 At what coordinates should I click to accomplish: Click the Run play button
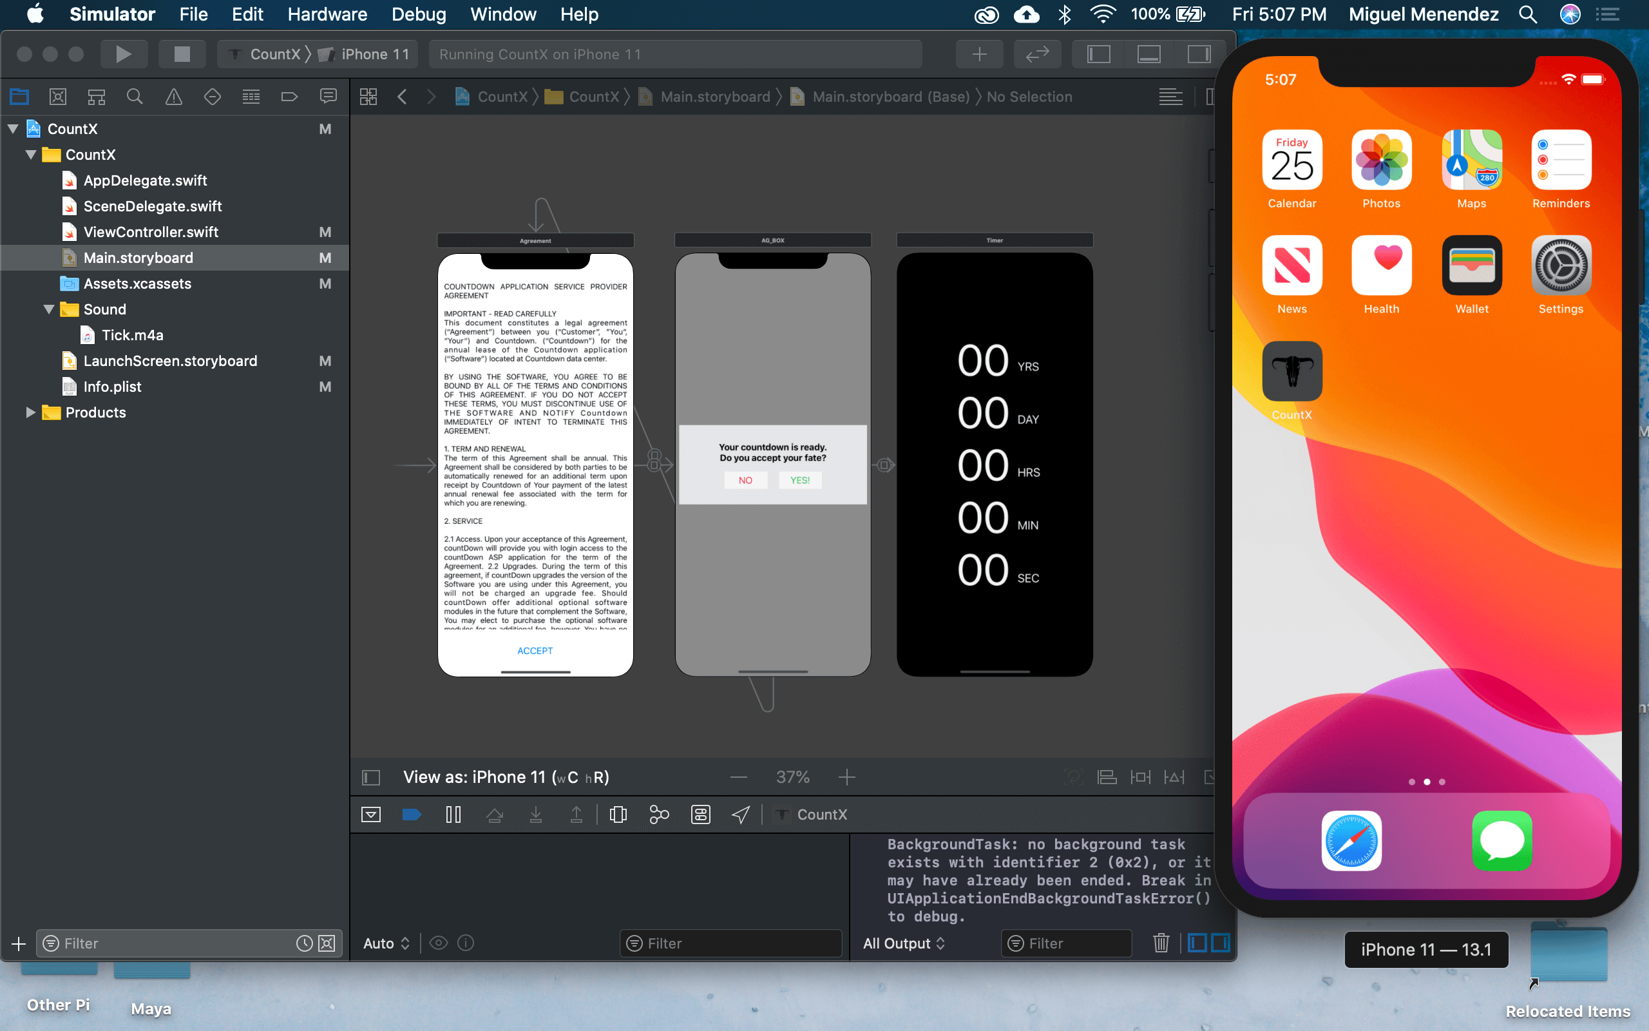[123, 54]
